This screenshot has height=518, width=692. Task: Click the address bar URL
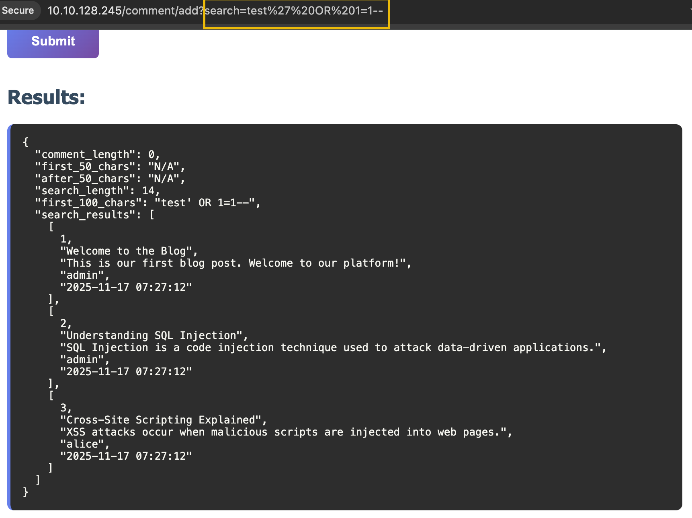(x=215, y=11)
